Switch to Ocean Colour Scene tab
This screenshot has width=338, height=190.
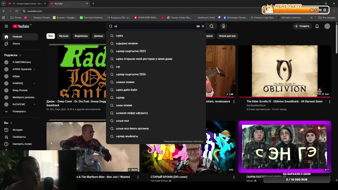tap(26, 4)
